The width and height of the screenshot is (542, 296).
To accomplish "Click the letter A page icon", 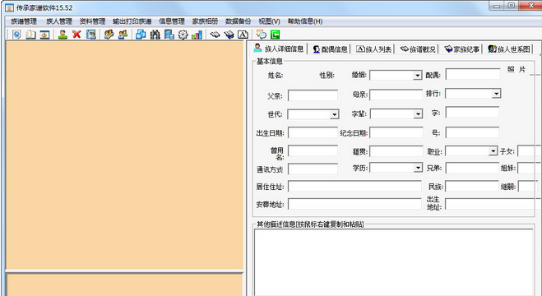I will pos(243,35).
